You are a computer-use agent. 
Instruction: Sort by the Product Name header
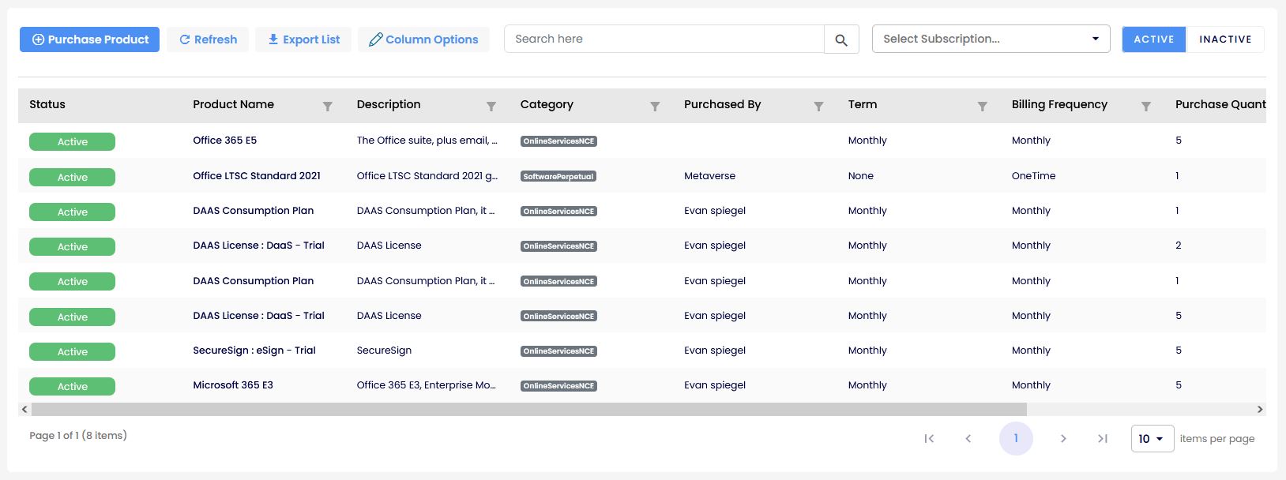[234, 104]
